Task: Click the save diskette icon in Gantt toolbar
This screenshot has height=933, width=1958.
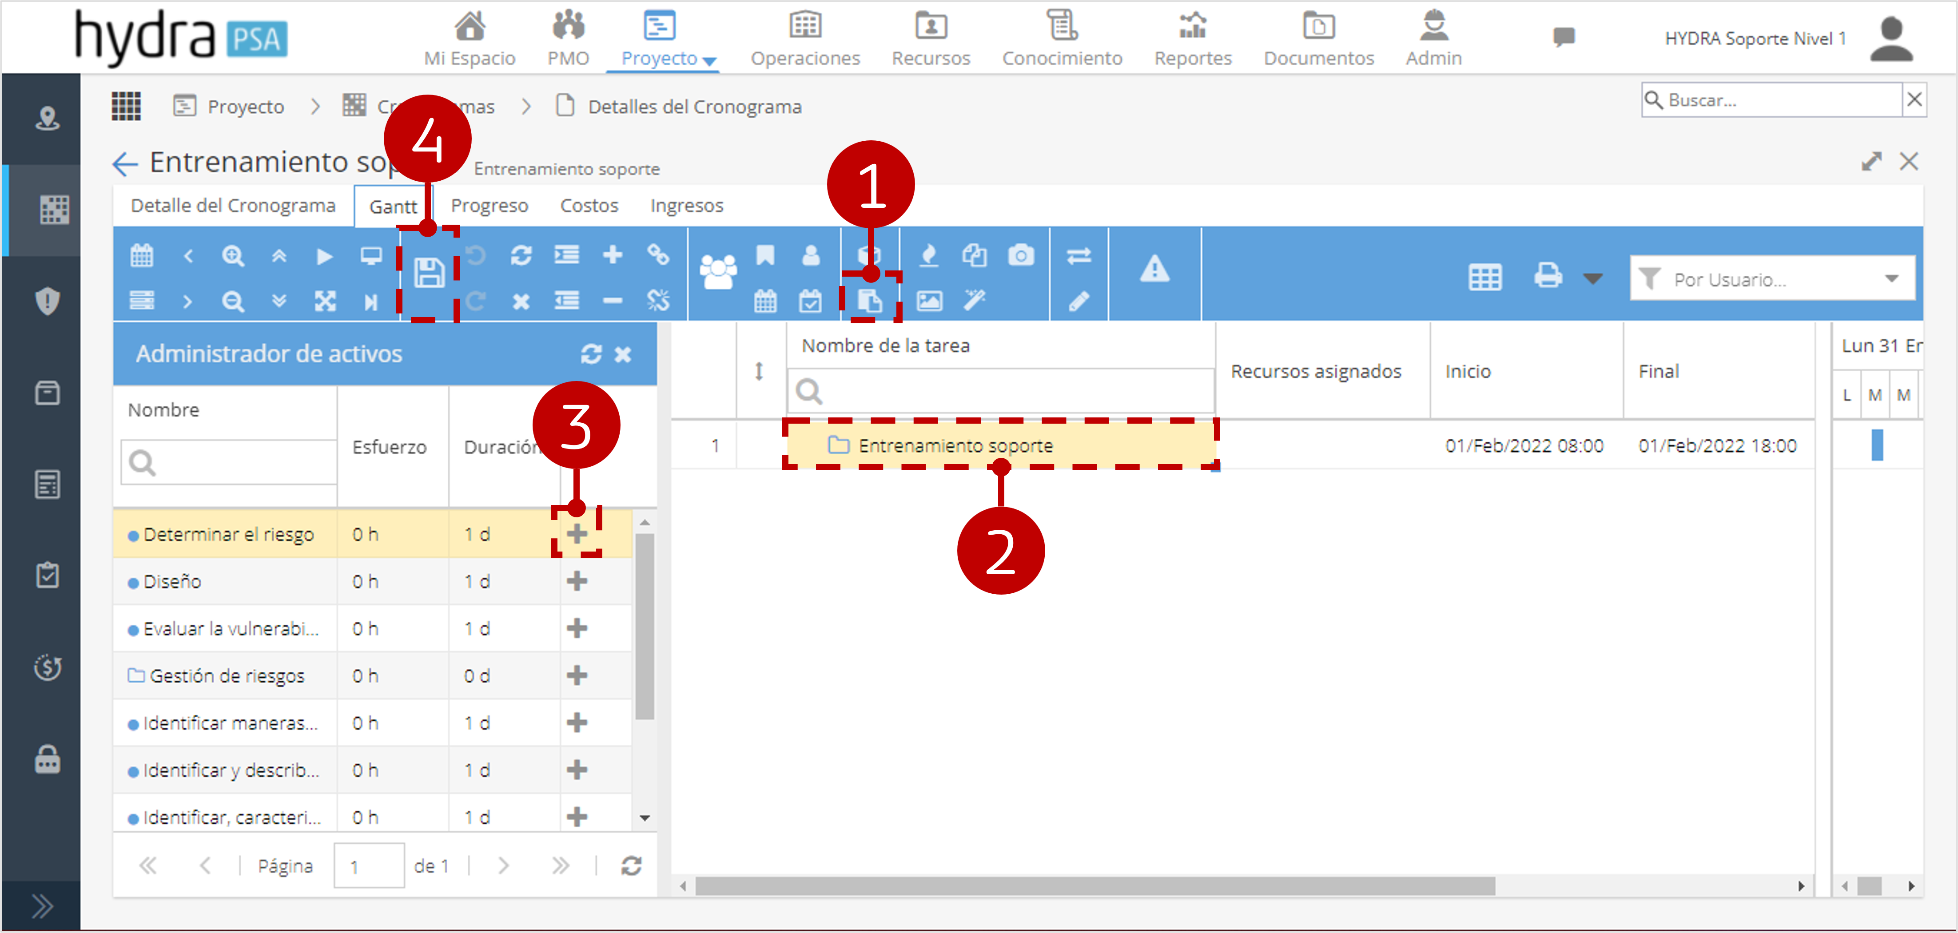Action: 429,273
